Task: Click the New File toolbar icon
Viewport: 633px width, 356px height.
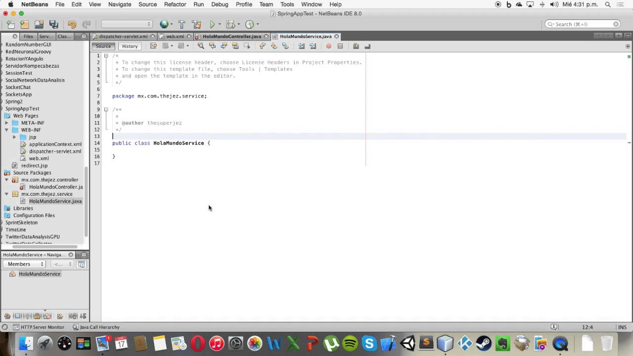Action: click(x=10, y=24)
